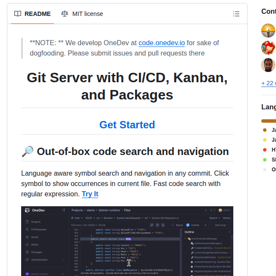The width and height of the screenshot is (276, 276).
Task: Show the additional 22 contributors link
Action: coord(268,83)
